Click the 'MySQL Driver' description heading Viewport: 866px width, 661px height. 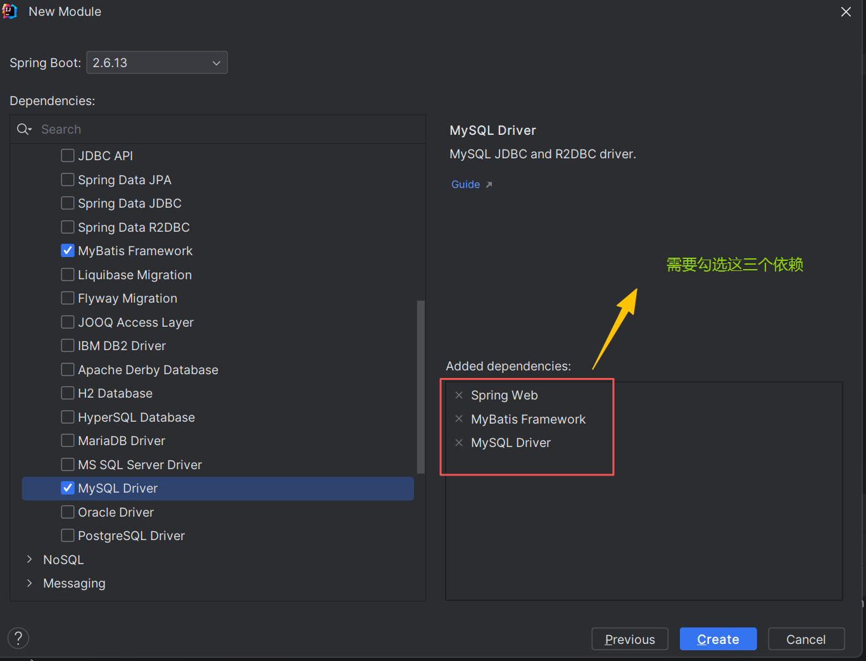(x=493, y=130)
